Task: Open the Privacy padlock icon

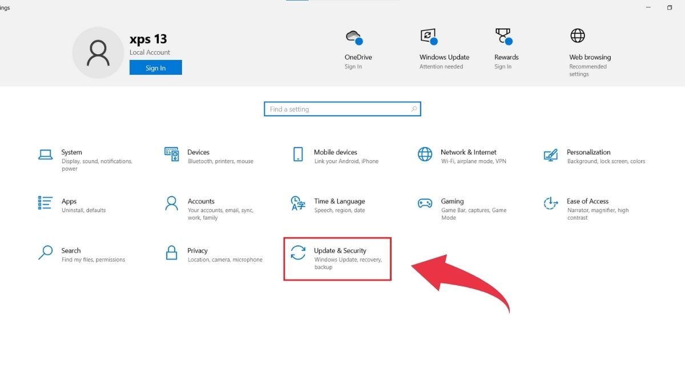Action: click(x=171, y=252)
